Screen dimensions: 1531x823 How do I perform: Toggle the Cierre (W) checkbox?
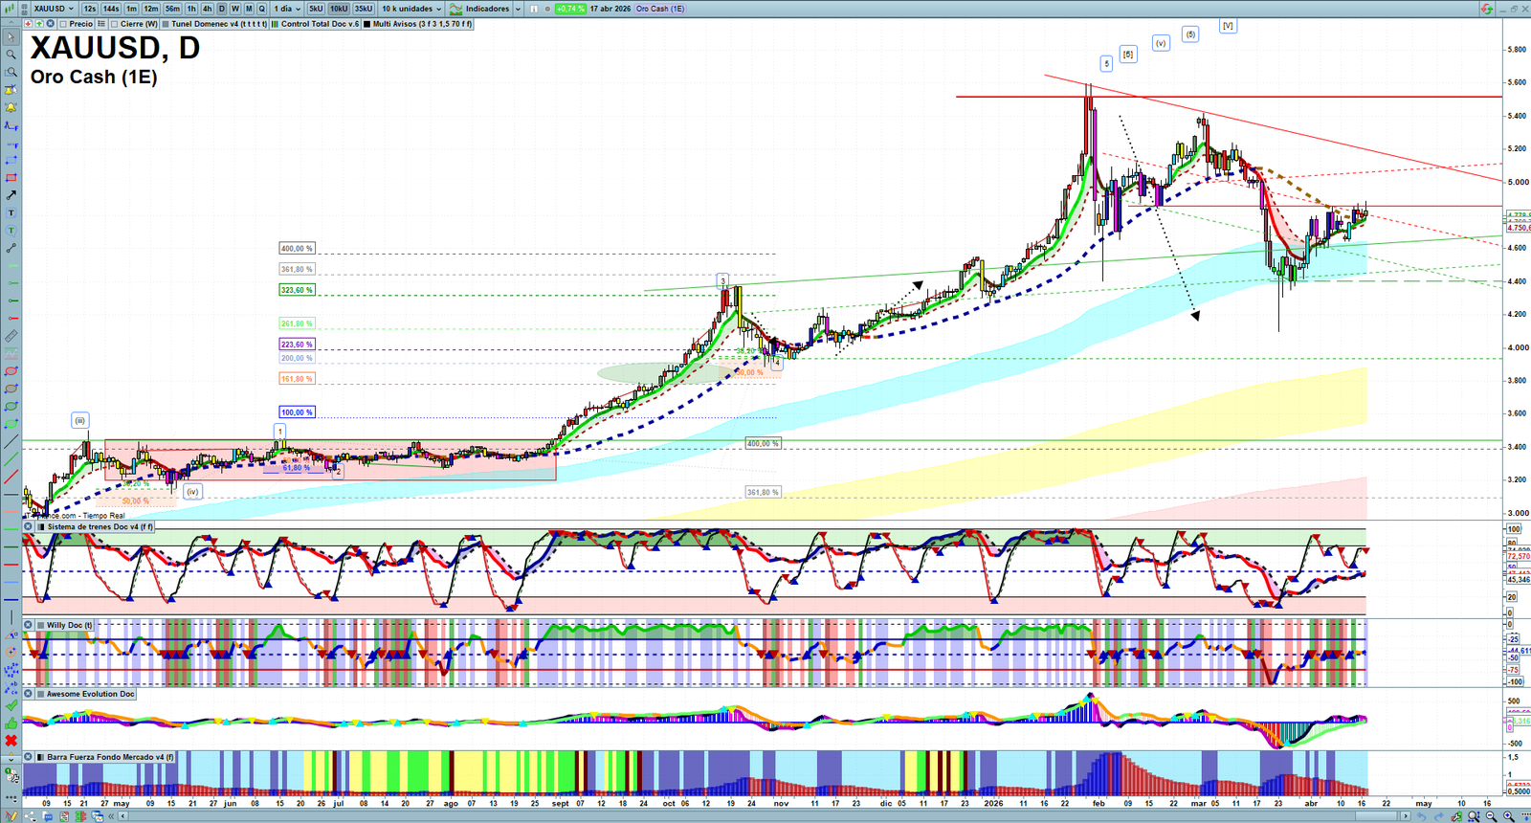tap(115, 24)
